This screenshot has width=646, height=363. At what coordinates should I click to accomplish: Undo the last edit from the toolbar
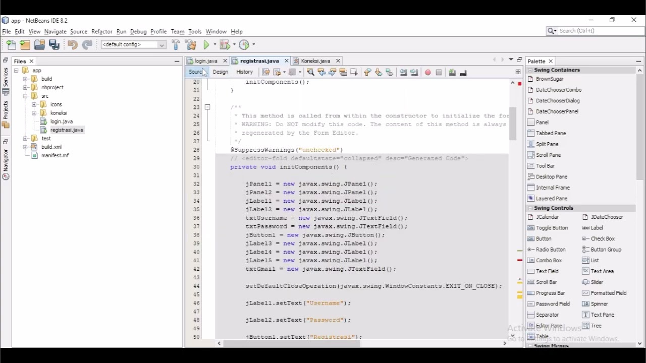[x=73, y=45]
